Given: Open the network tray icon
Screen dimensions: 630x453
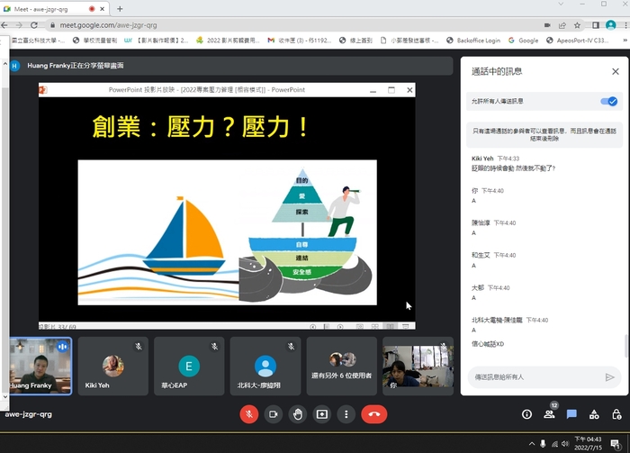Looking at the screenshot, I should [554, 444].
